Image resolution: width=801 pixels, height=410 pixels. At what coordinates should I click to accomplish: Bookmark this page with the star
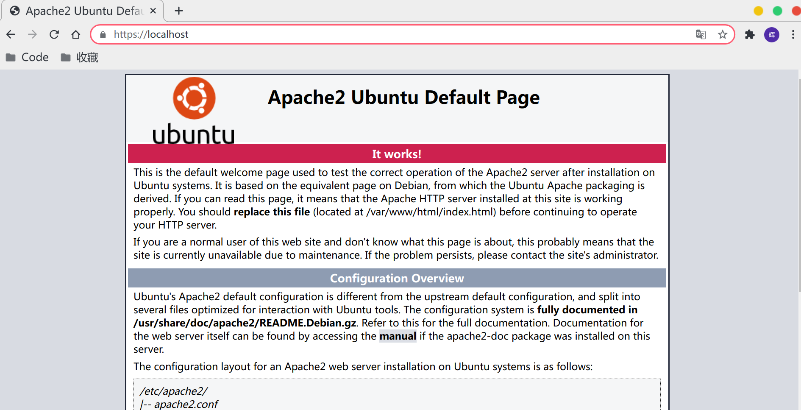[723, 34]
